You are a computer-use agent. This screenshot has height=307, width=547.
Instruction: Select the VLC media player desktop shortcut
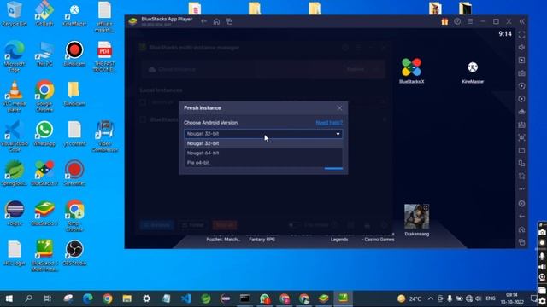point(15,96)
